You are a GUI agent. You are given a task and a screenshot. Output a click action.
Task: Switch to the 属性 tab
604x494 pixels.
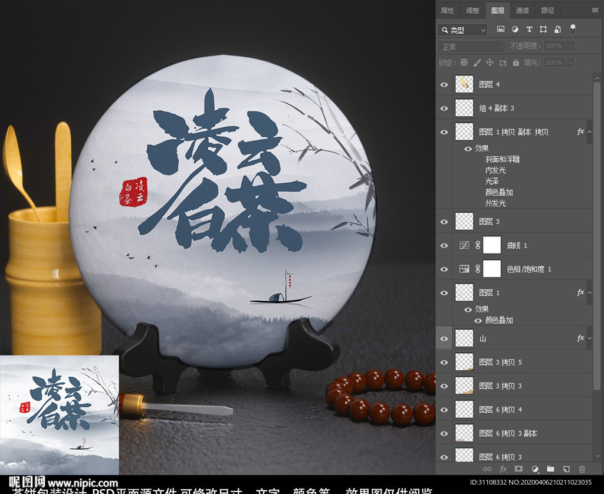click(447, 11)
